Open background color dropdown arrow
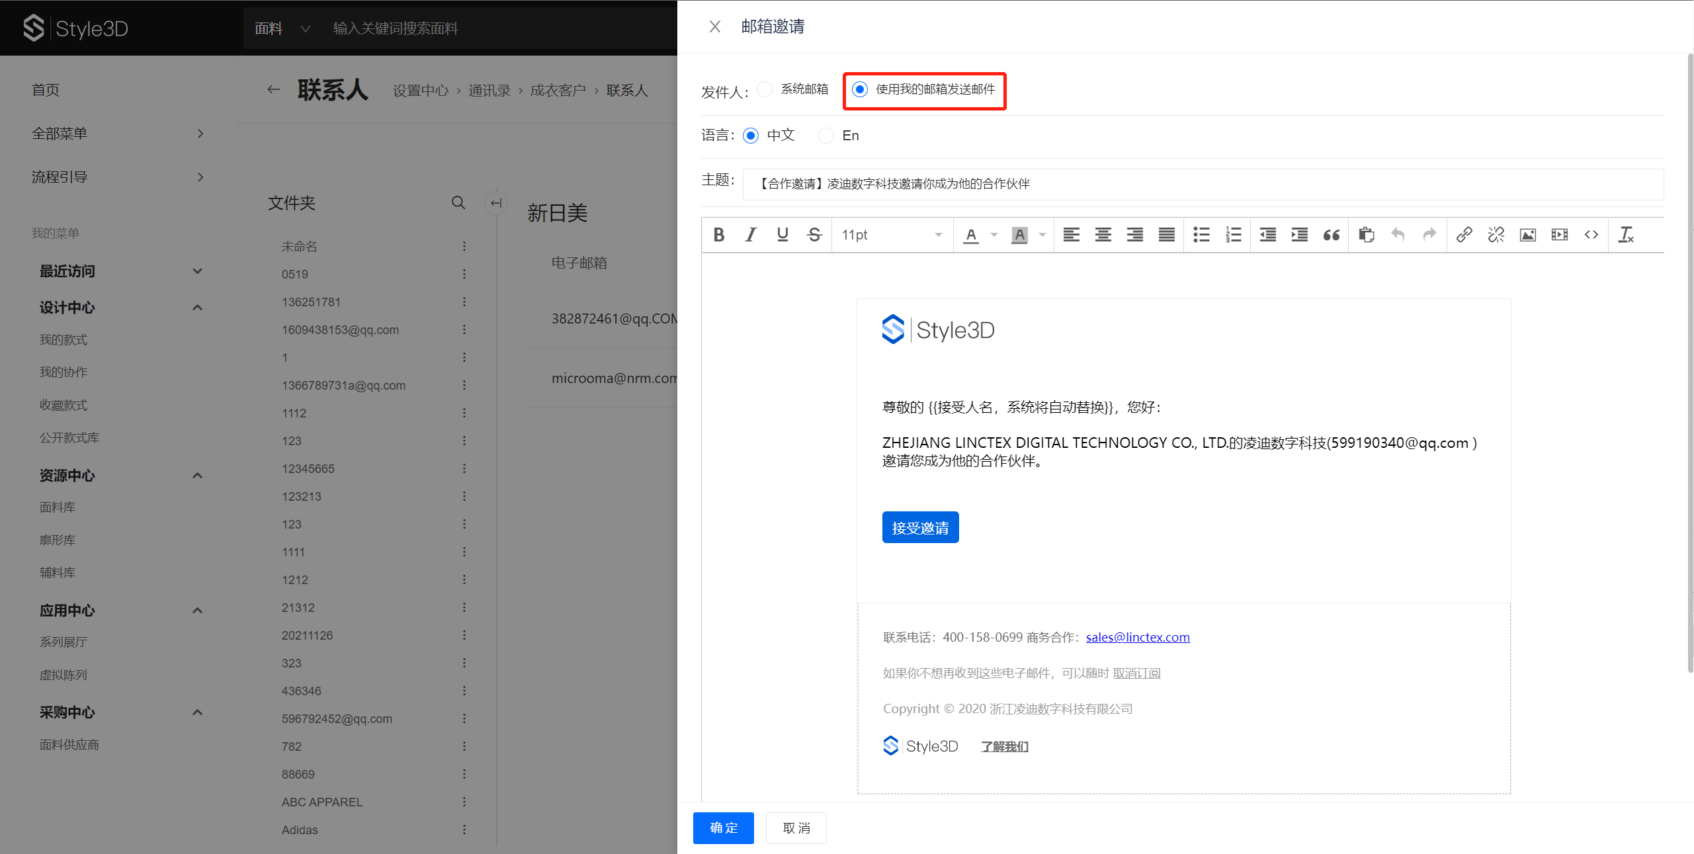 tap(1042, 235)
